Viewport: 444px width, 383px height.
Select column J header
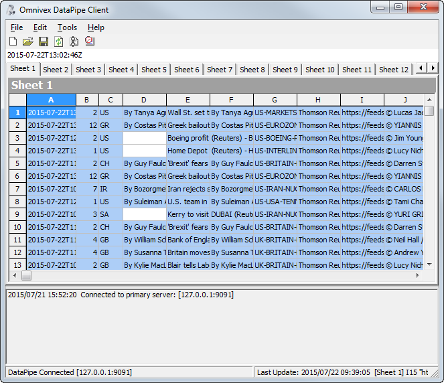[404, 100]
